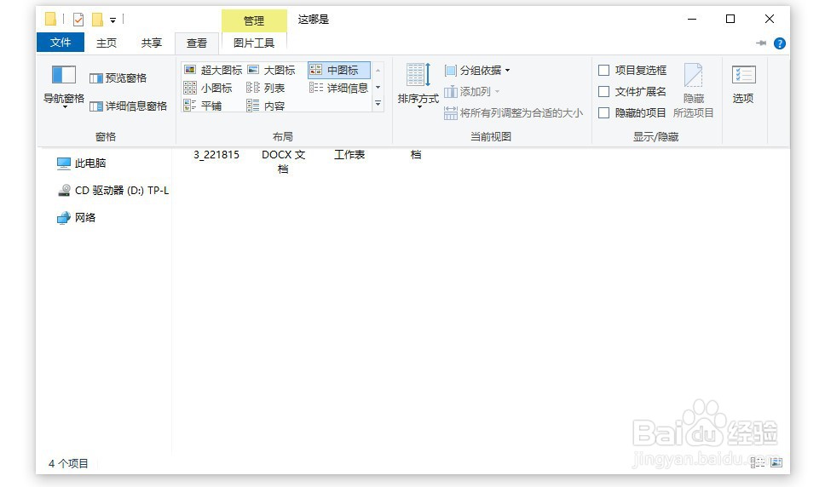Click 将所有列调整为合适的大小 button
This screenshot has height=487, width=825.
(x=513, y=113)
